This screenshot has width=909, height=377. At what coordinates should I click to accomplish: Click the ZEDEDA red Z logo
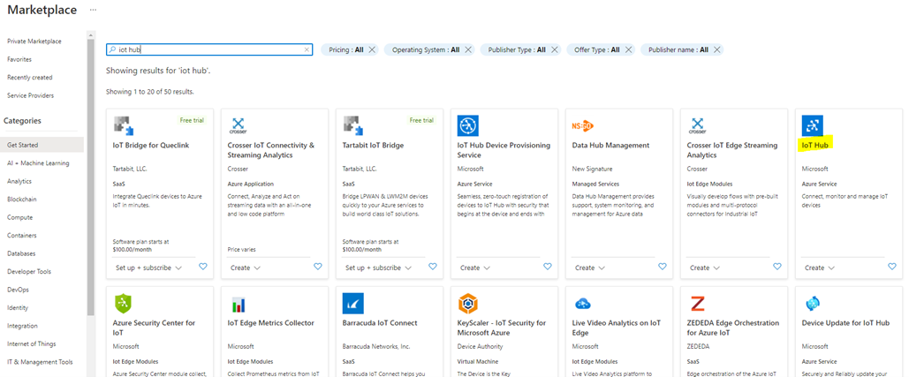point(697,304)
